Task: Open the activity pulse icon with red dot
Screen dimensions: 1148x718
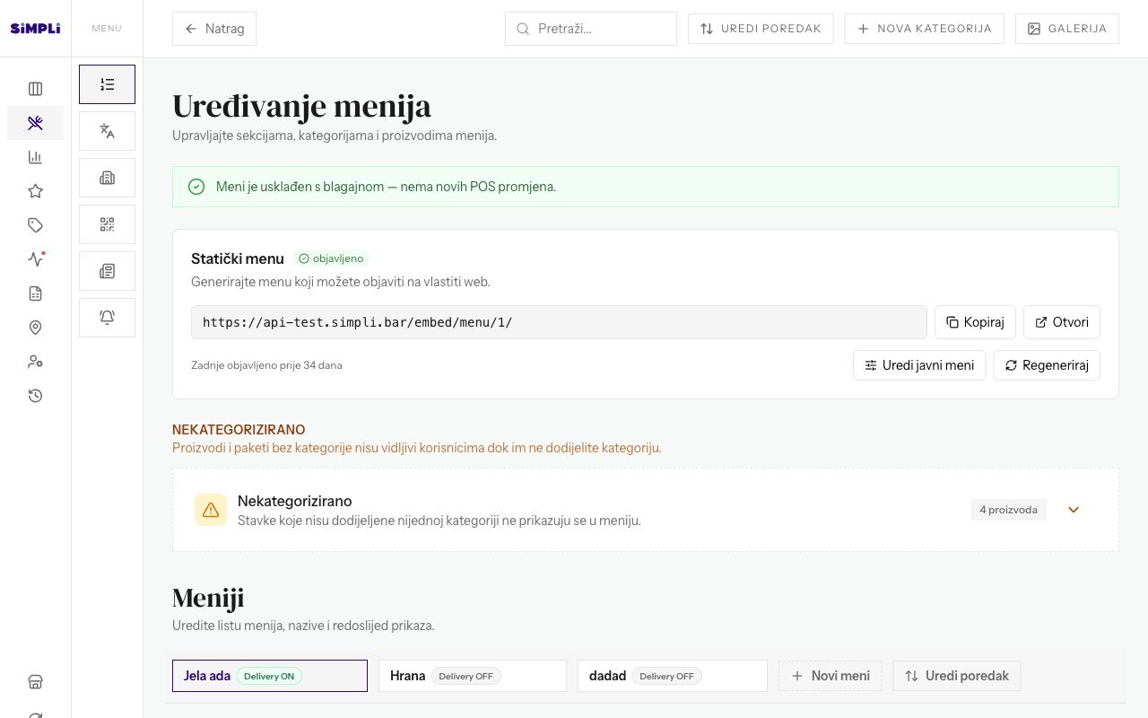Action: click(x=35, y=259)
